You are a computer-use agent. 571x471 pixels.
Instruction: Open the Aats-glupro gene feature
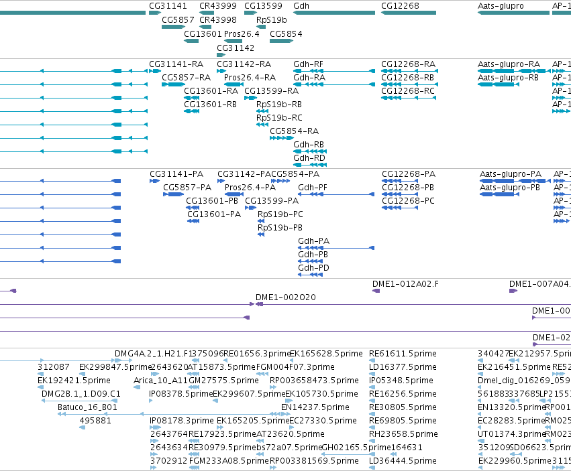click(x=513, y=13)
